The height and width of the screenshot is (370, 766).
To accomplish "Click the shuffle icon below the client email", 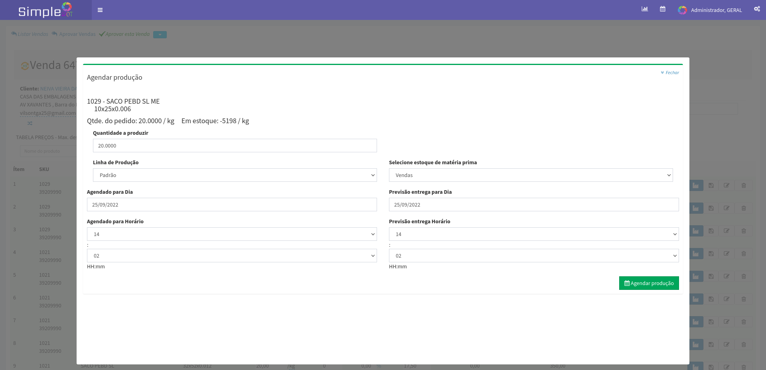I will [x=30, y=123].
